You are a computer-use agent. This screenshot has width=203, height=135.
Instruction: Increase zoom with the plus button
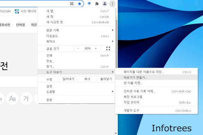[x=96, y=49]
